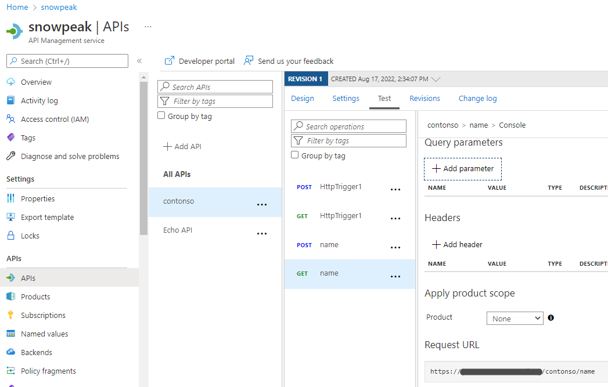608x387 pixels.
Task: Click the Search APIs field
Action: (x=215, y=87)
